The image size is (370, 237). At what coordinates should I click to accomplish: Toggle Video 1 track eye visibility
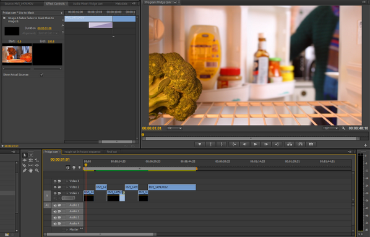tap(55, 193)
